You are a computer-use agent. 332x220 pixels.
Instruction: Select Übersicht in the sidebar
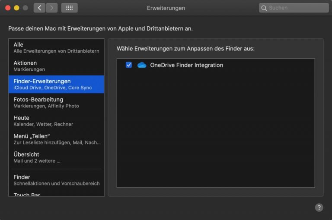coord(56,157)
